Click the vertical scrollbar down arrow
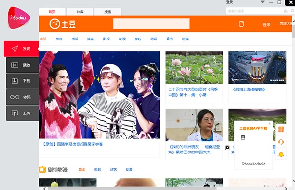The image size is (295, 190). (x=294, y=181)
